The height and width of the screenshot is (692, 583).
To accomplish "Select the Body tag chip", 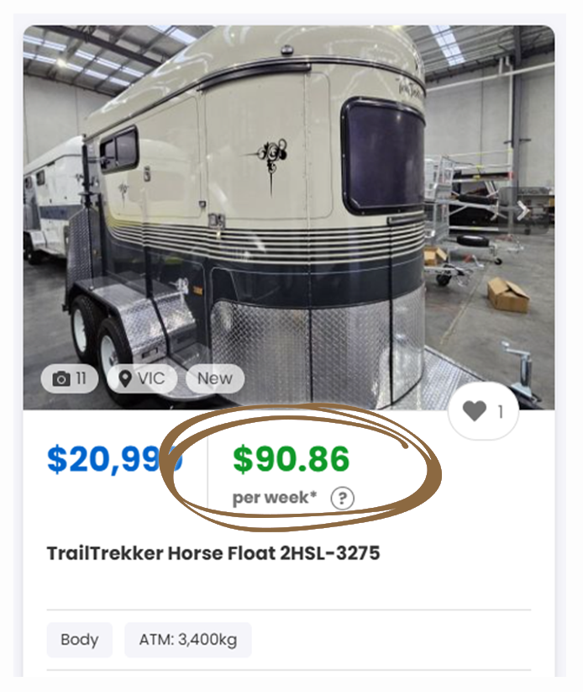I will pyautogui.click(x=79, y=640).
